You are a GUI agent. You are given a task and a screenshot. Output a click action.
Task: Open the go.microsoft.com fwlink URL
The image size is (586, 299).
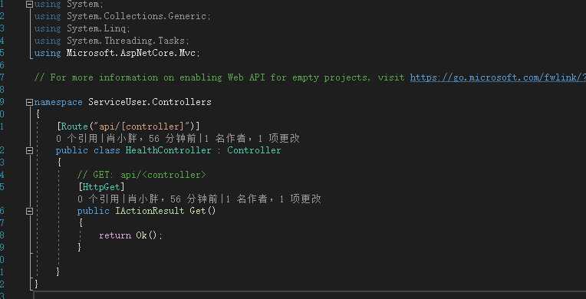point(498,77)
